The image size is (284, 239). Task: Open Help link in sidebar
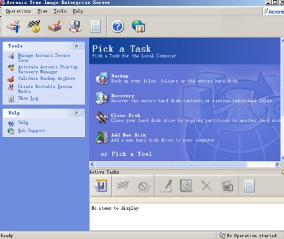tap(23, 122)
